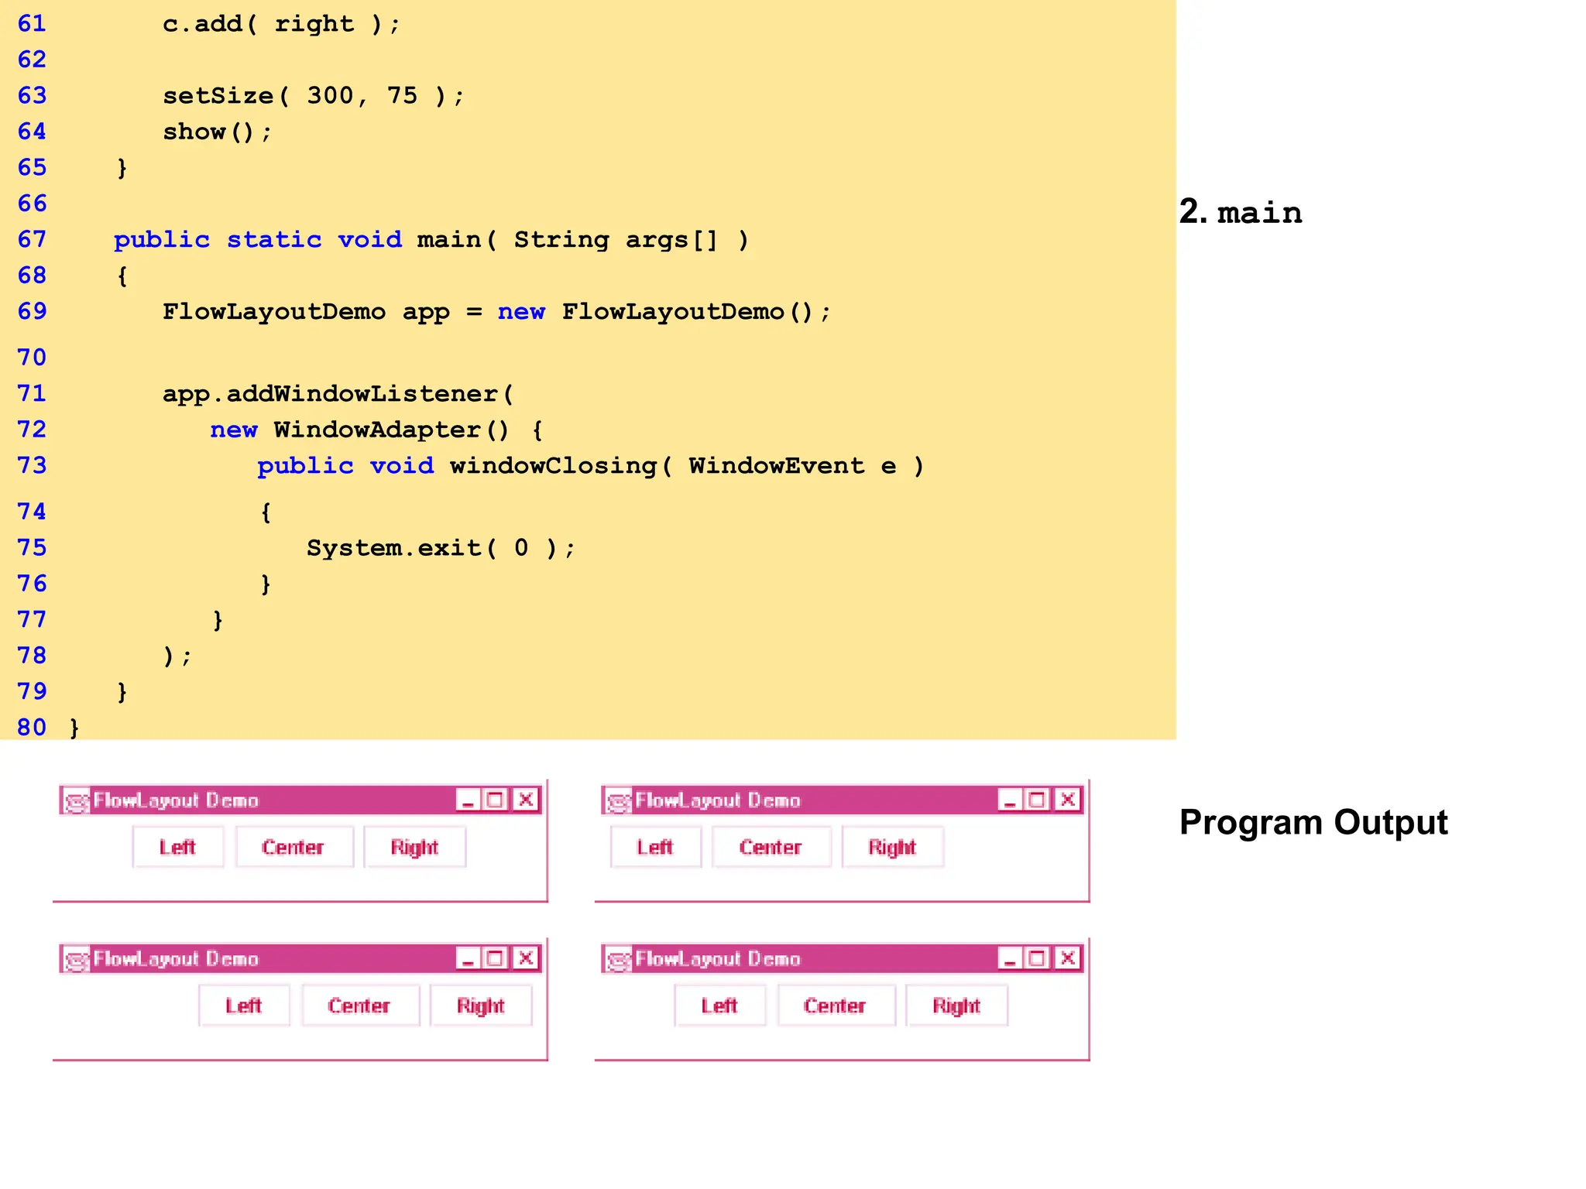Maximize the lower-left FlowLayout Demo window
The height and width of the screenshot is (1189, 1586).
coord(496,959)
